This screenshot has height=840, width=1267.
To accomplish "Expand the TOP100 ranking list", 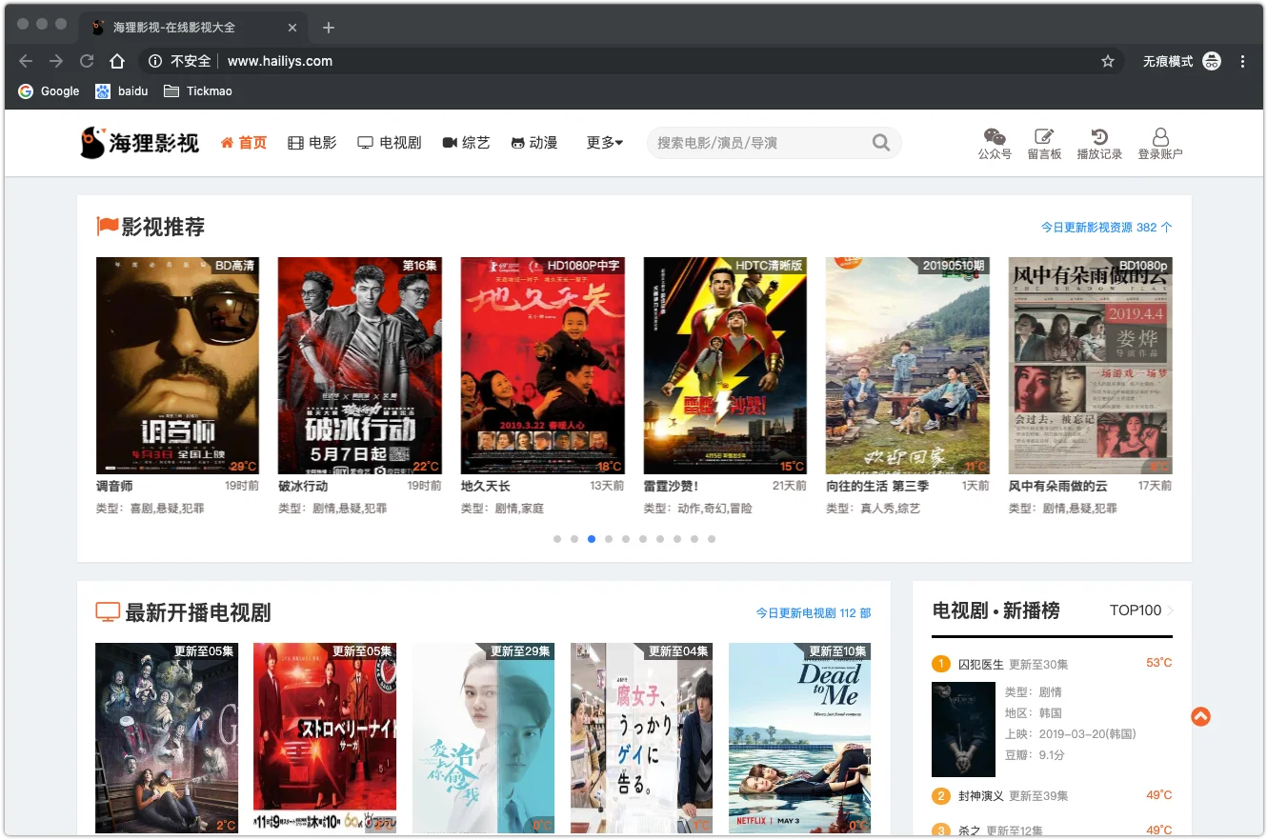I will point(1141,610).
